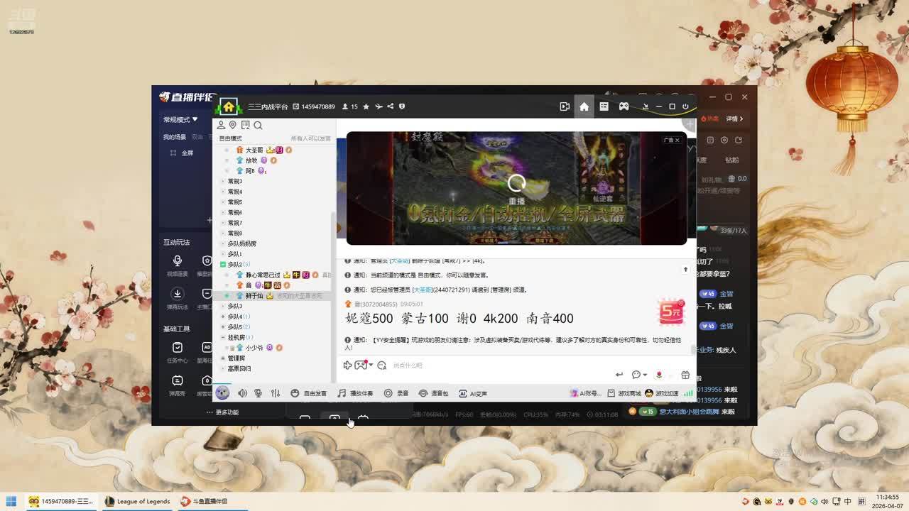
Task: Favorite the channel with the star icon
Action: tap(366, 106)
